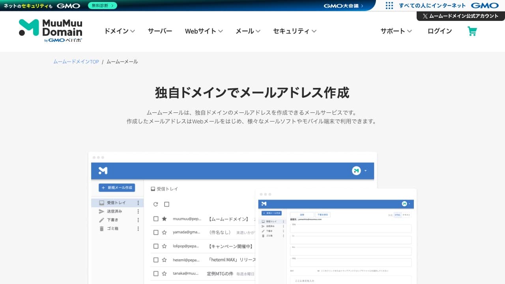
Task: Open the account dropdown arrow in webmail mockup
Action: pos(365,171)
